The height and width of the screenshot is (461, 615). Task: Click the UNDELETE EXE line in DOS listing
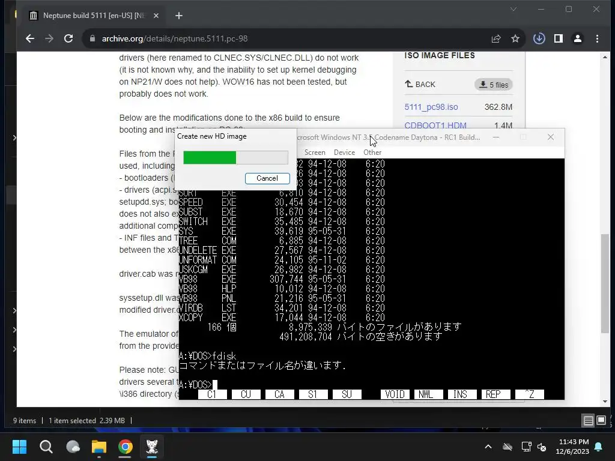[282, 250]
